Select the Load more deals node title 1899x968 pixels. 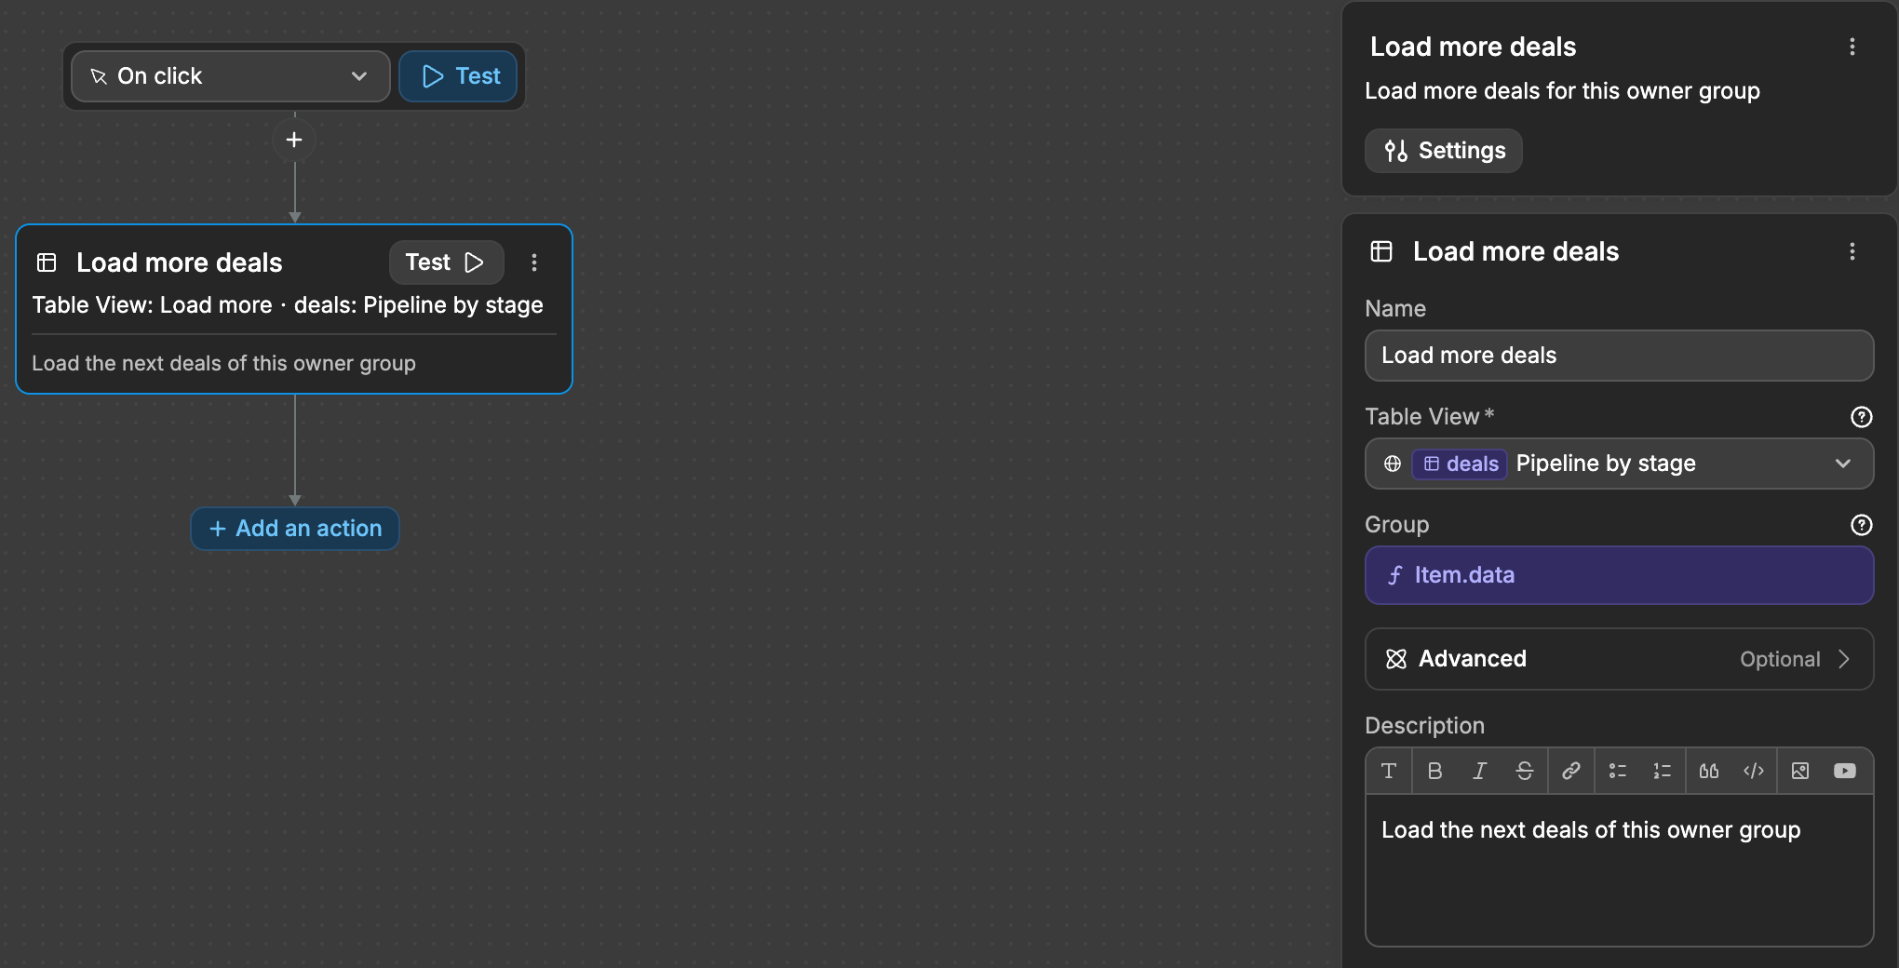[179, 262]
